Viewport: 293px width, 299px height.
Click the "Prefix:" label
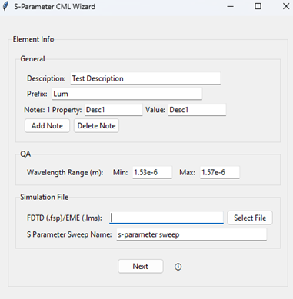[x=37, y=94]
